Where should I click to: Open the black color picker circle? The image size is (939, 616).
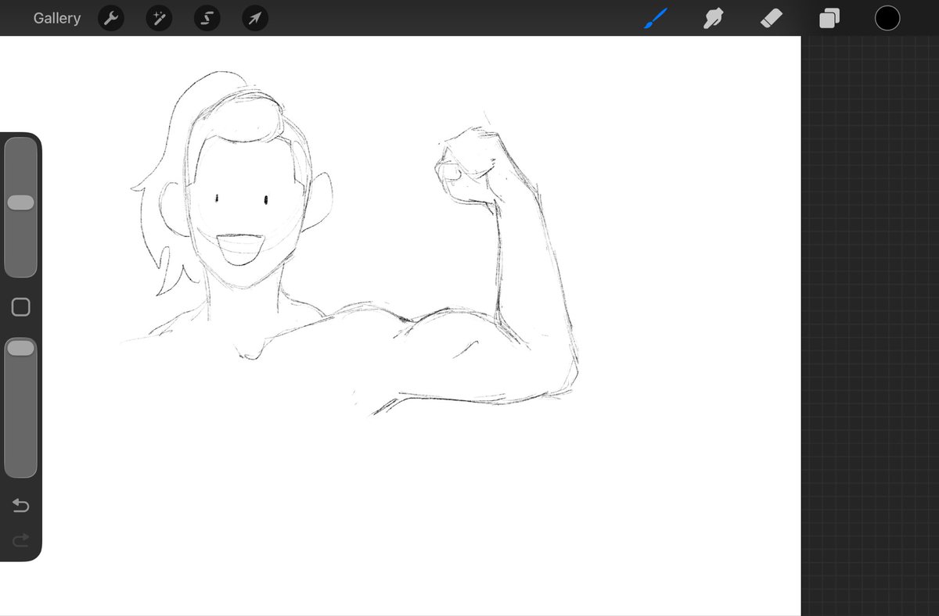click(x=887, y=18)
